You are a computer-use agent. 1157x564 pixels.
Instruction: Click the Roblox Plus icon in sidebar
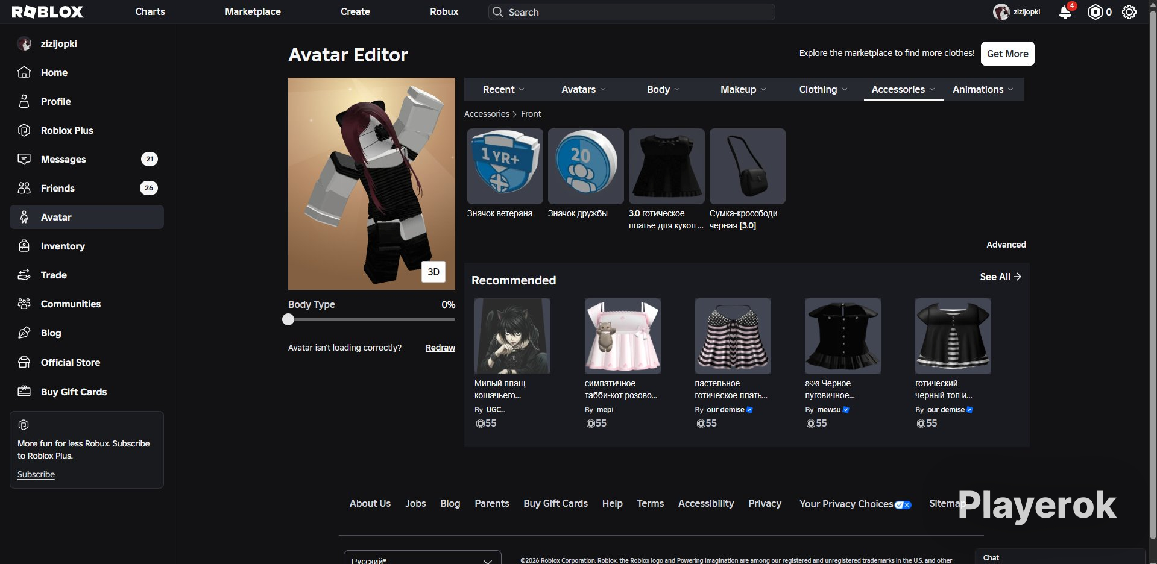click(x=24, y=130)
